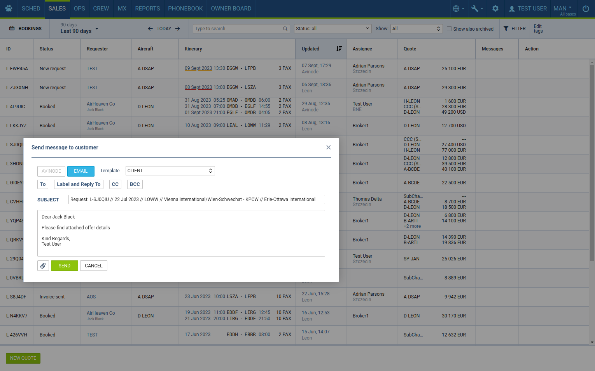Click the paperclip attachment icon
The width and height of the screenshot is (595, 371).
43,266
